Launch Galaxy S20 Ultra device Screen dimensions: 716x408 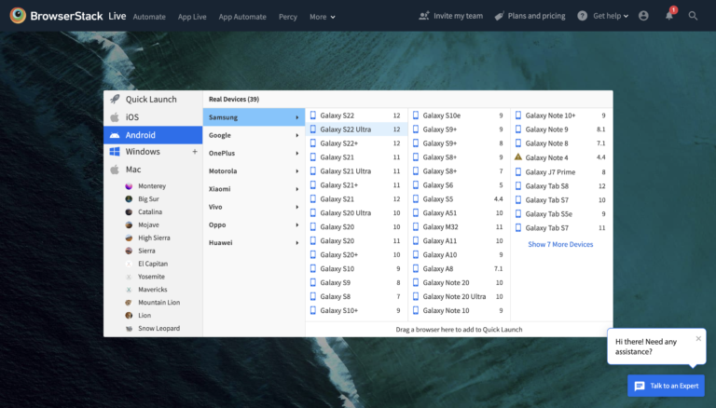356,213
